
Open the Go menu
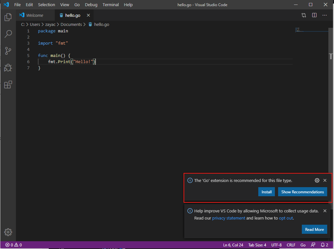click(x=77, y=5)
